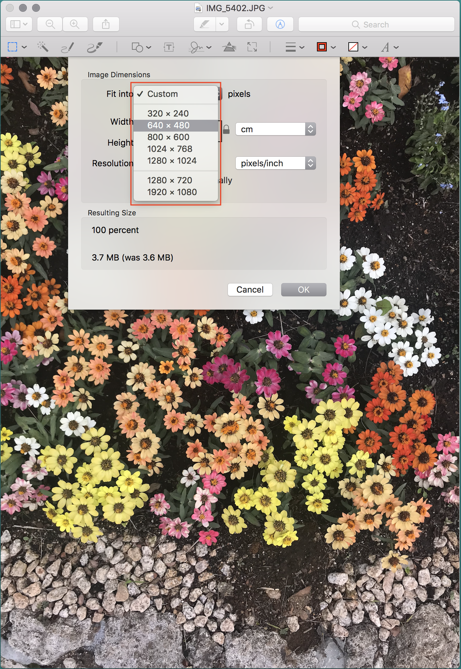Click into the Search field
Image resolution: width=461 pixels, height=669 pixels.
click(376, 24)
